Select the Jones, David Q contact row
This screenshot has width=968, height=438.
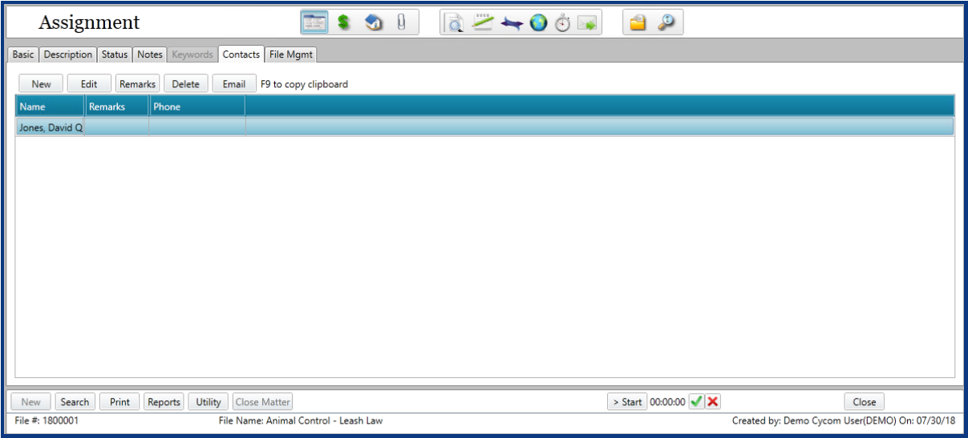click(x=484, y=127)
